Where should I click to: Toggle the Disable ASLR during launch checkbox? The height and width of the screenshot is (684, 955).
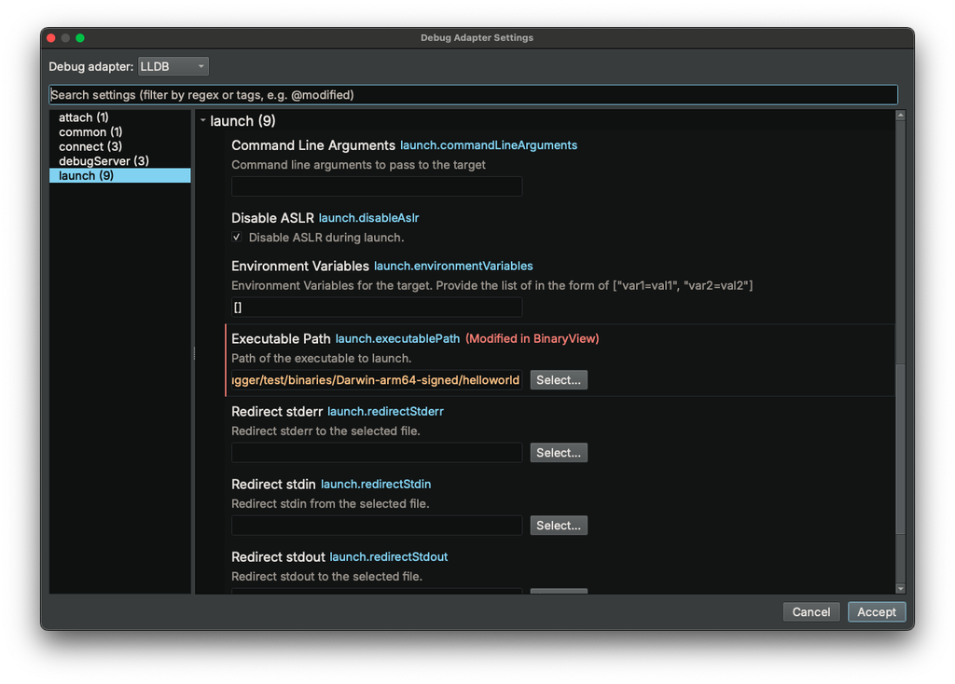tap(237, 238)
